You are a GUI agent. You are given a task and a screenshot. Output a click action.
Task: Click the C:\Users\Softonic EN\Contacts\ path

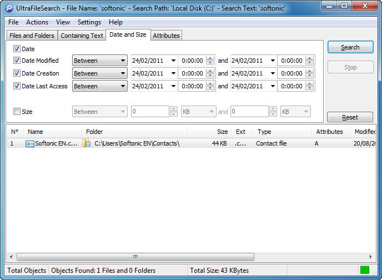coord(137,143)
